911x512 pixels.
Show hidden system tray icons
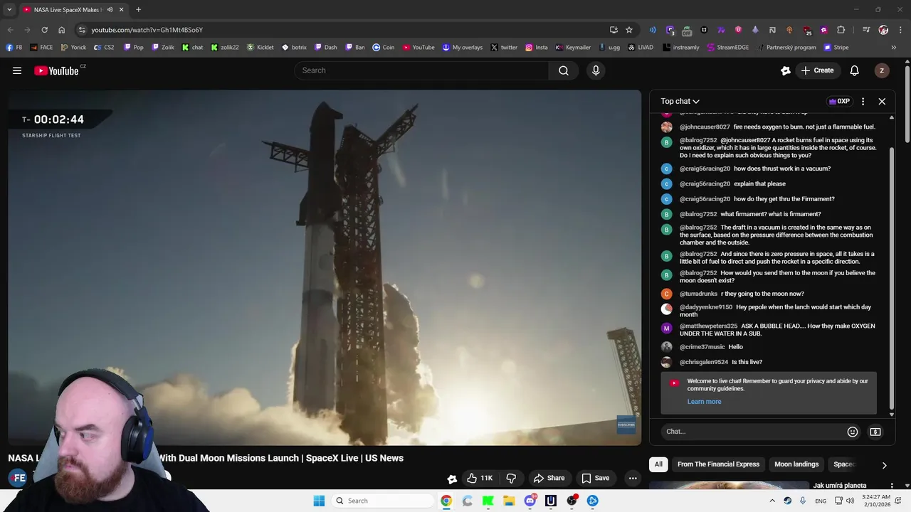point(772,501)
